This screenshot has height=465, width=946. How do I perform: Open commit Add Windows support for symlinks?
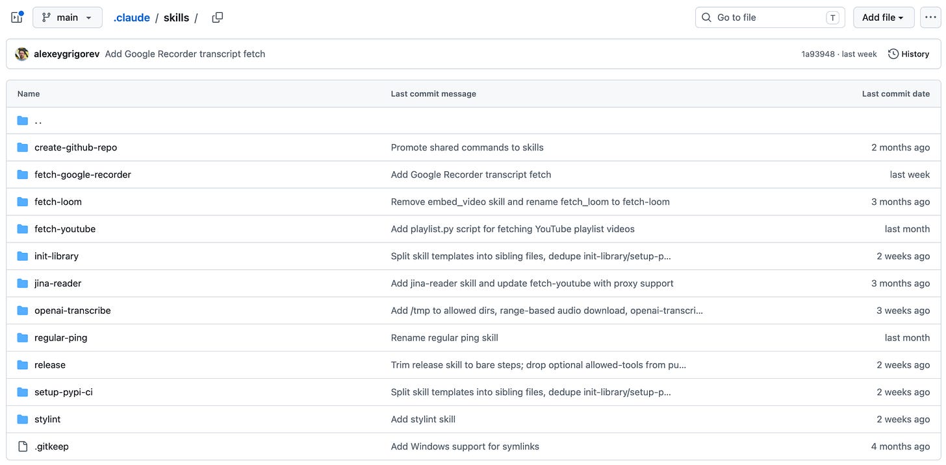[x=465, y=447]
